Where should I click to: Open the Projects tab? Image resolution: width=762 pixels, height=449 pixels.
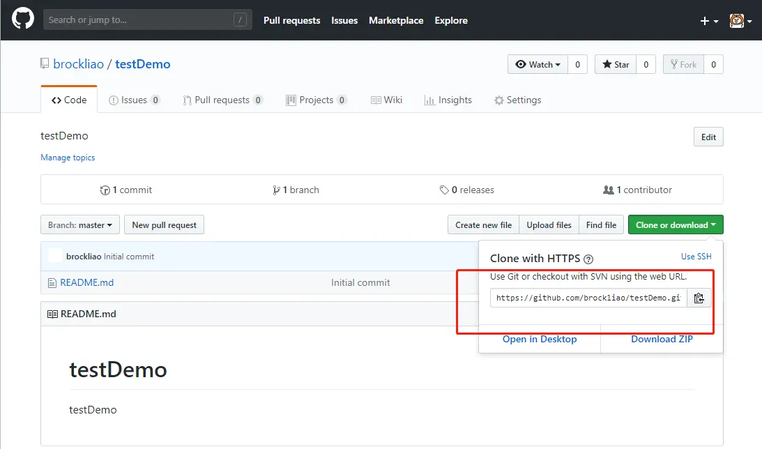click(x=317, y=100)
